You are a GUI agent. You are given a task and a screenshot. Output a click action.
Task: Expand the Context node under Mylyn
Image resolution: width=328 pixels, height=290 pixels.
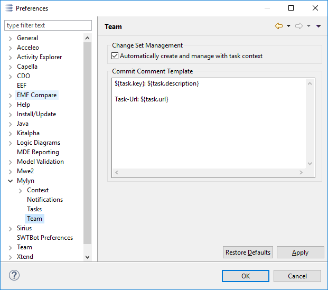click(21, 190)
